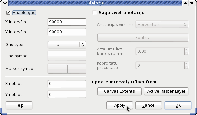
Task: Increase the Attālums līdz kartes rāmim spinner
Action: (x=186, y=50)
